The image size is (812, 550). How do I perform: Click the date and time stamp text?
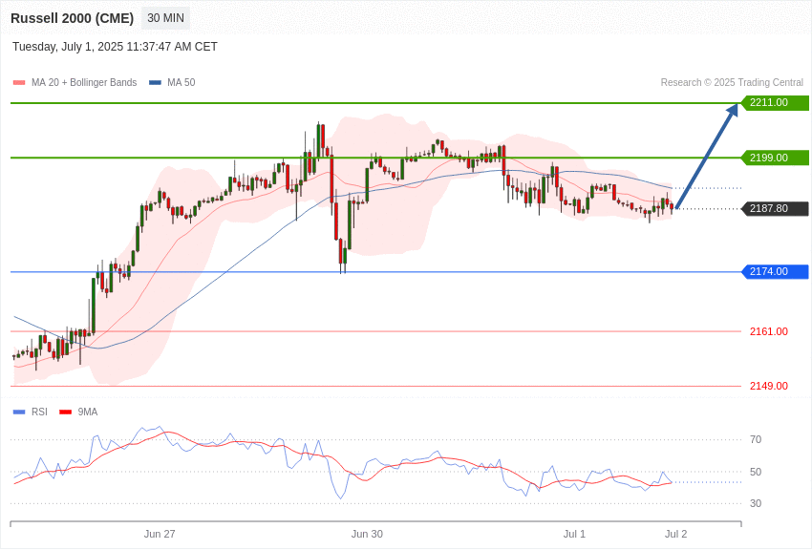click(115, 47)
